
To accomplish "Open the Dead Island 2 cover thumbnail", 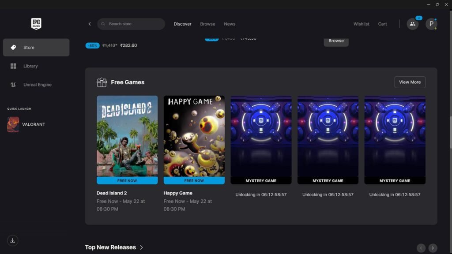I will pos(127,136).
